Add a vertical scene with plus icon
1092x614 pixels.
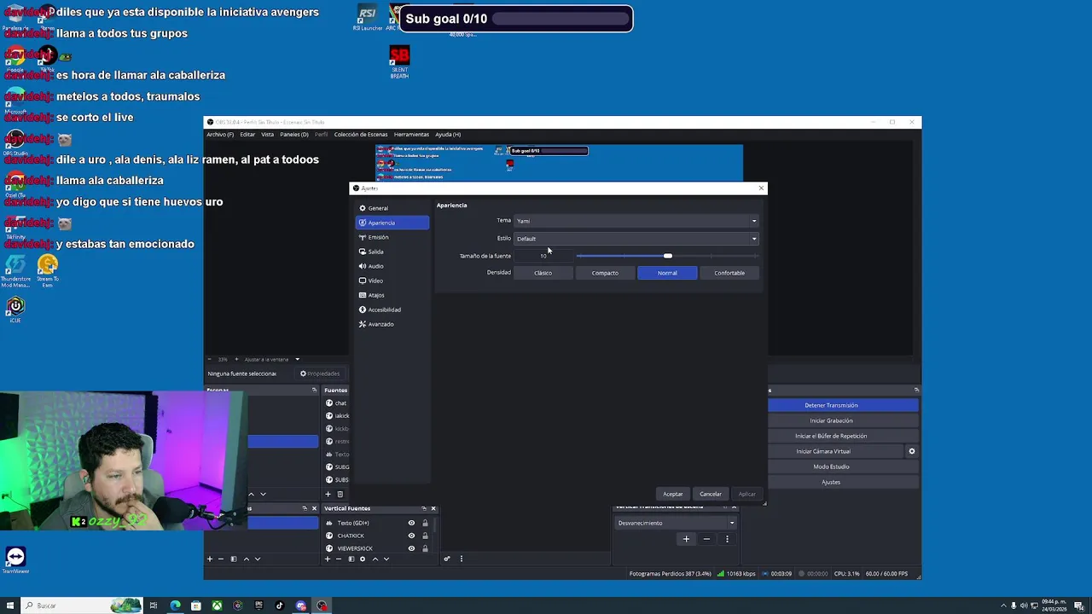(x=210, y=559)
